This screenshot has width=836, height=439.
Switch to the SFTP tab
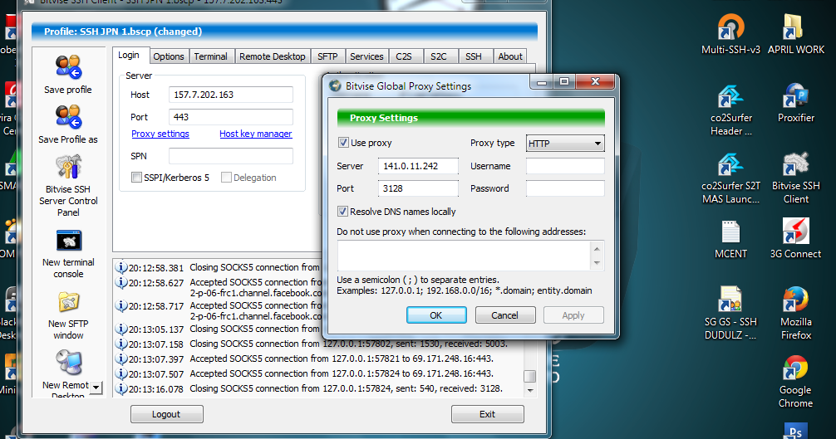[327, 56]
